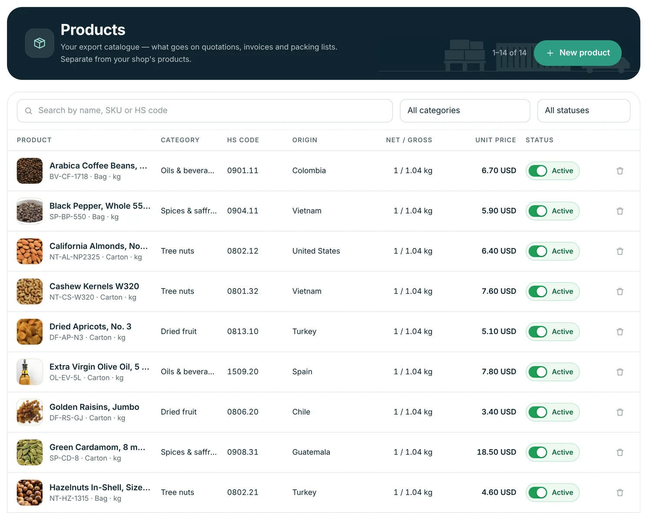The image size is (652, 513).
Task: Open the Hazelnuts In-Shell product name
Action: tap(100, 488)
